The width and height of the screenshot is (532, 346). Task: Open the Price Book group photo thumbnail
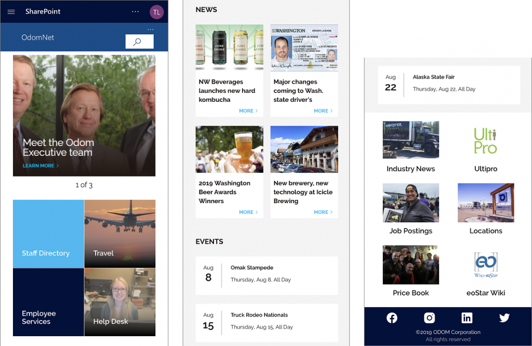click(x=411, y=265)
